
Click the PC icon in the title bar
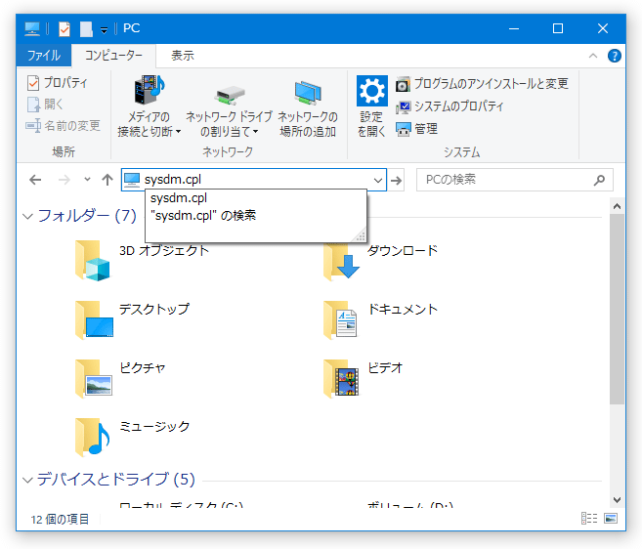coord(32,28)
